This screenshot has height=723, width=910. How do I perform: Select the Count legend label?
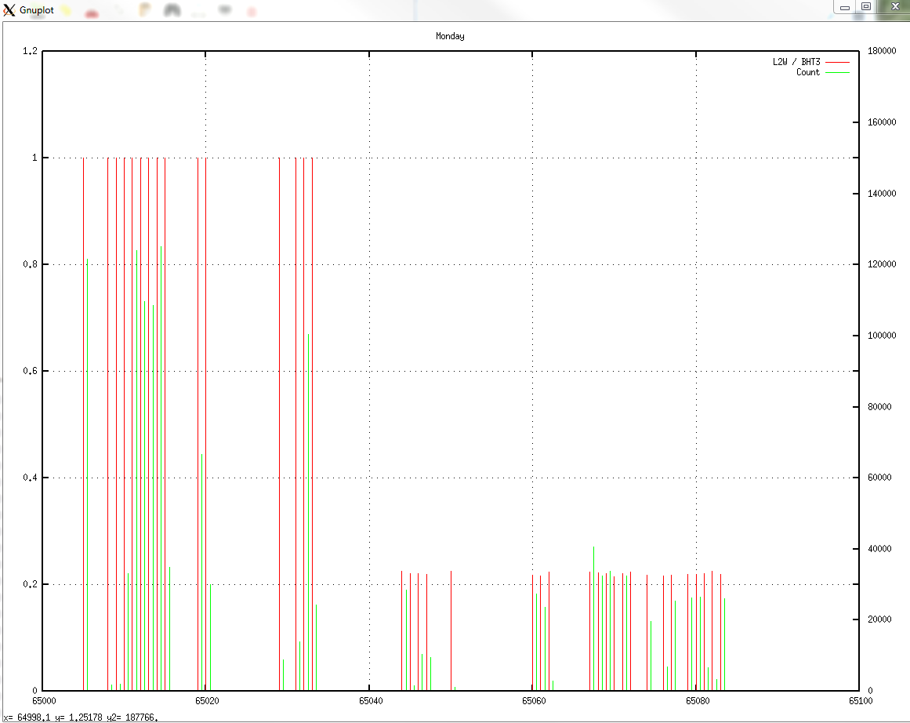click(x=808, y=72)
